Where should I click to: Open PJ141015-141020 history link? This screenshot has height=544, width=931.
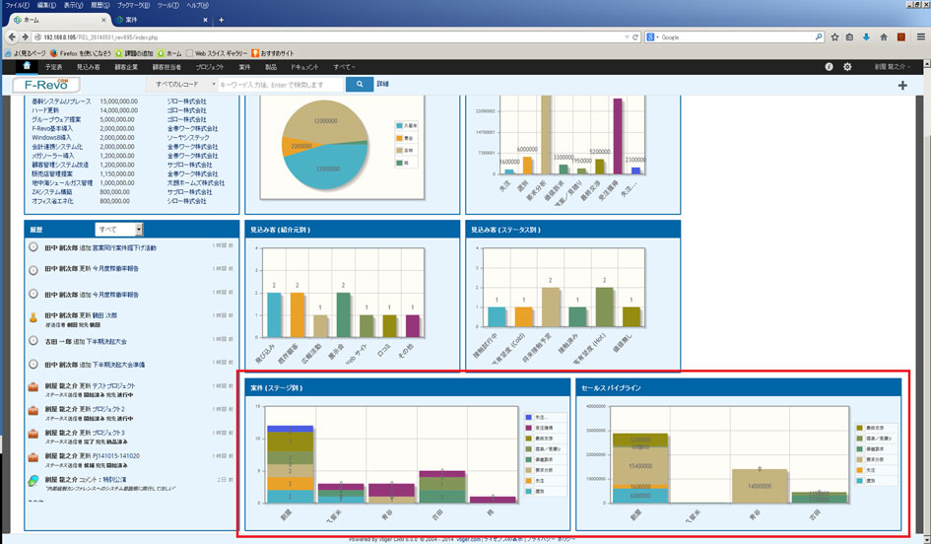pyautogui.click(x=116, y=455)
